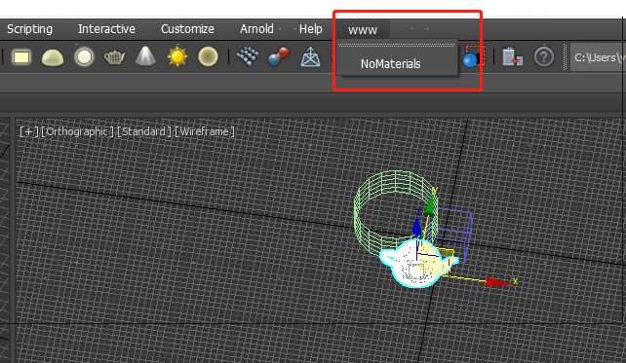The height and width of the screenshot is (363, 626).
Task: Select the hemisphere dome icon
Action: (x=53, y=57)
